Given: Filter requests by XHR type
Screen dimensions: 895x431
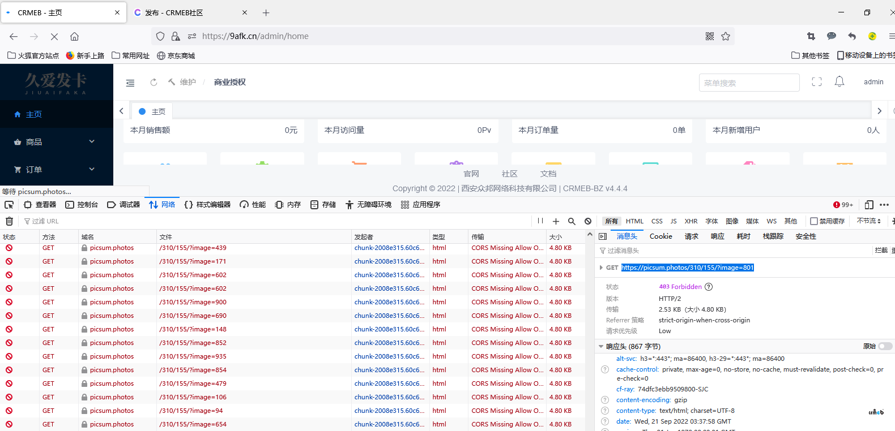Looking at the screenshot, I should (x=691, y=221).
